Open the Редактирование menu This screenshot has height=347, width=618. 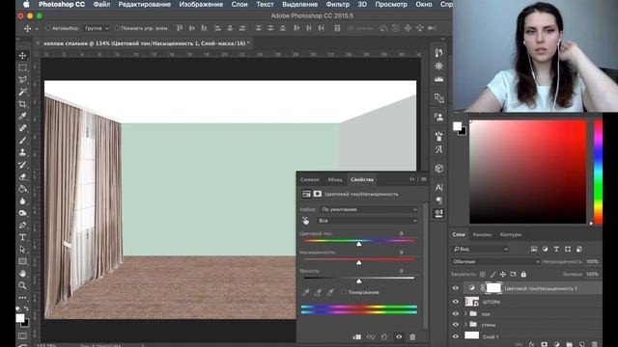[145, 4]
